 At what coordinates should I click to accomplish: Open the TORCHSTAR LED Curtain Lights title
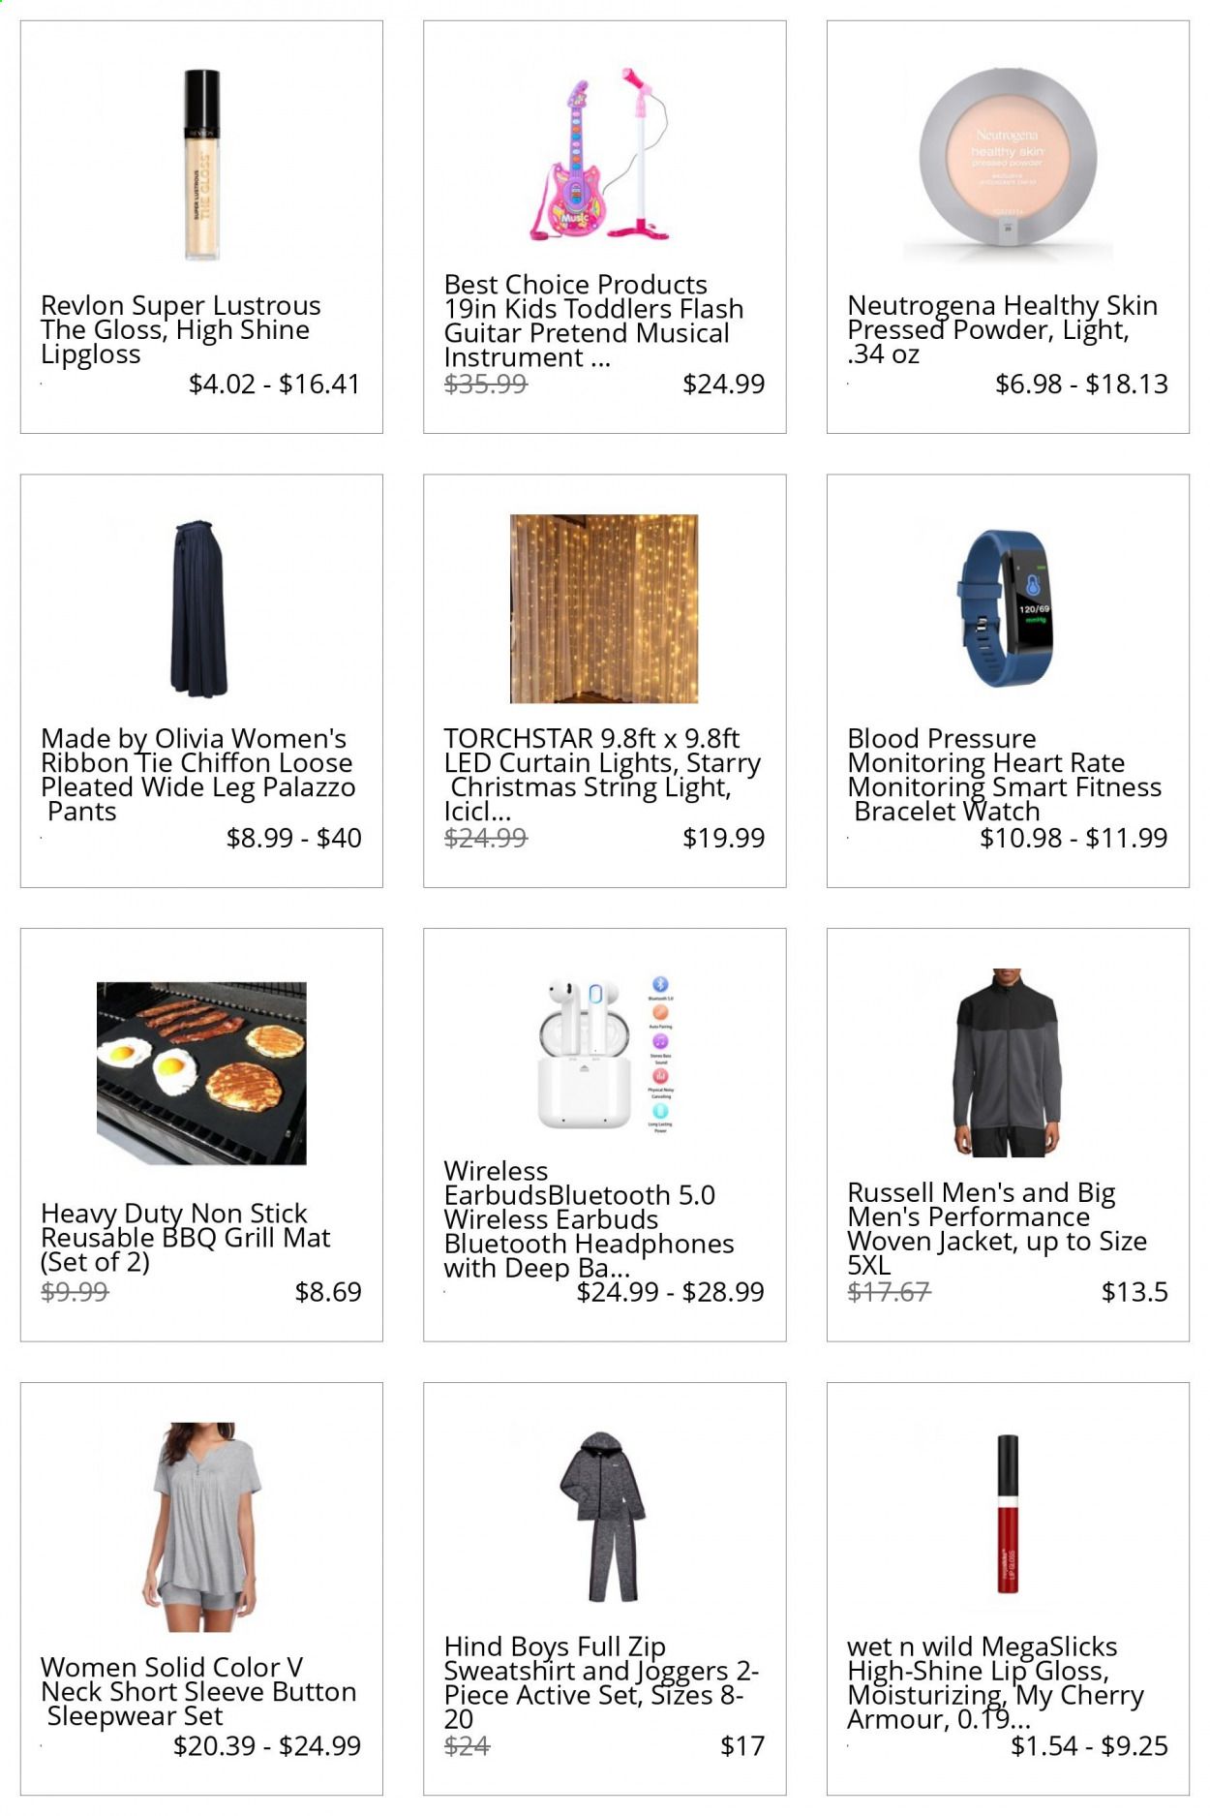602,775
